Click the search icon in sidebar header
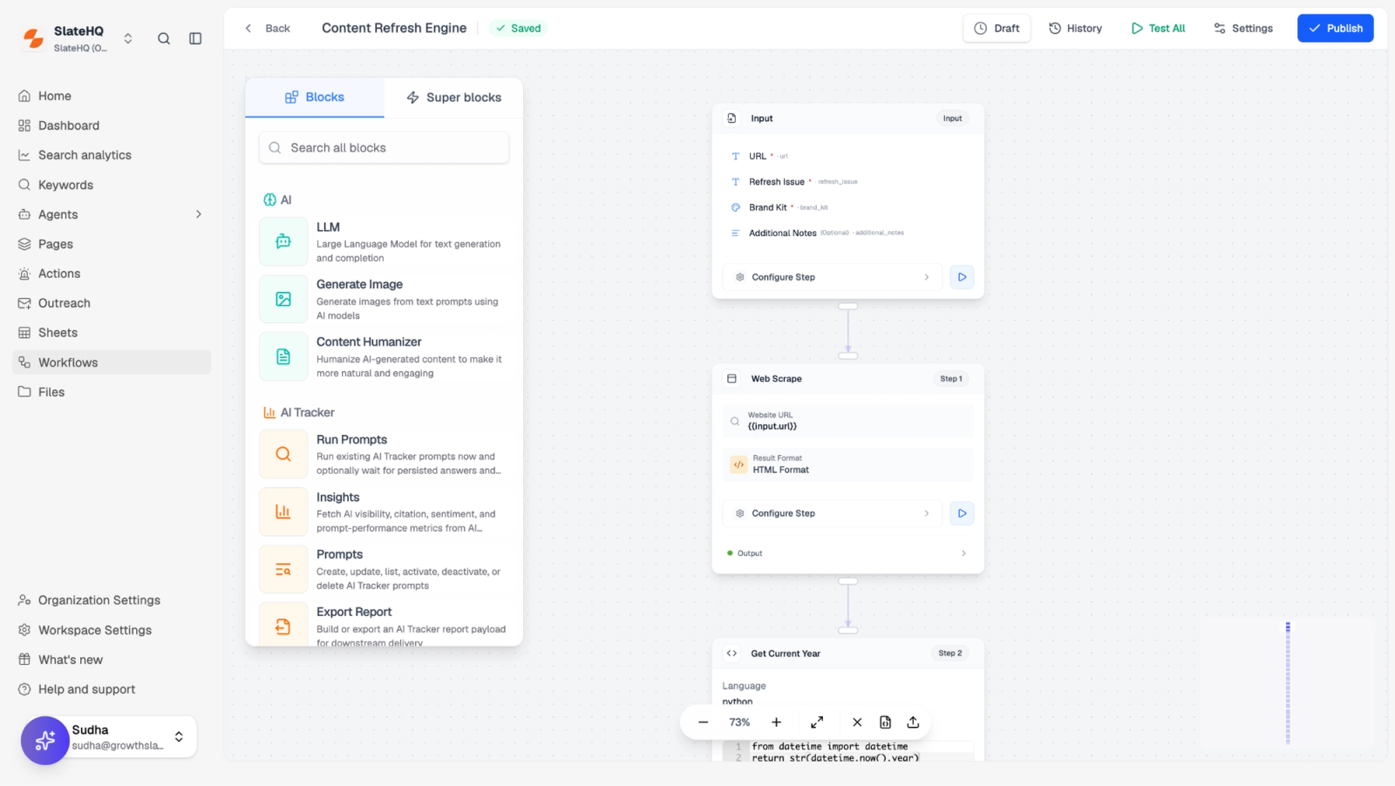 (164, 38)
